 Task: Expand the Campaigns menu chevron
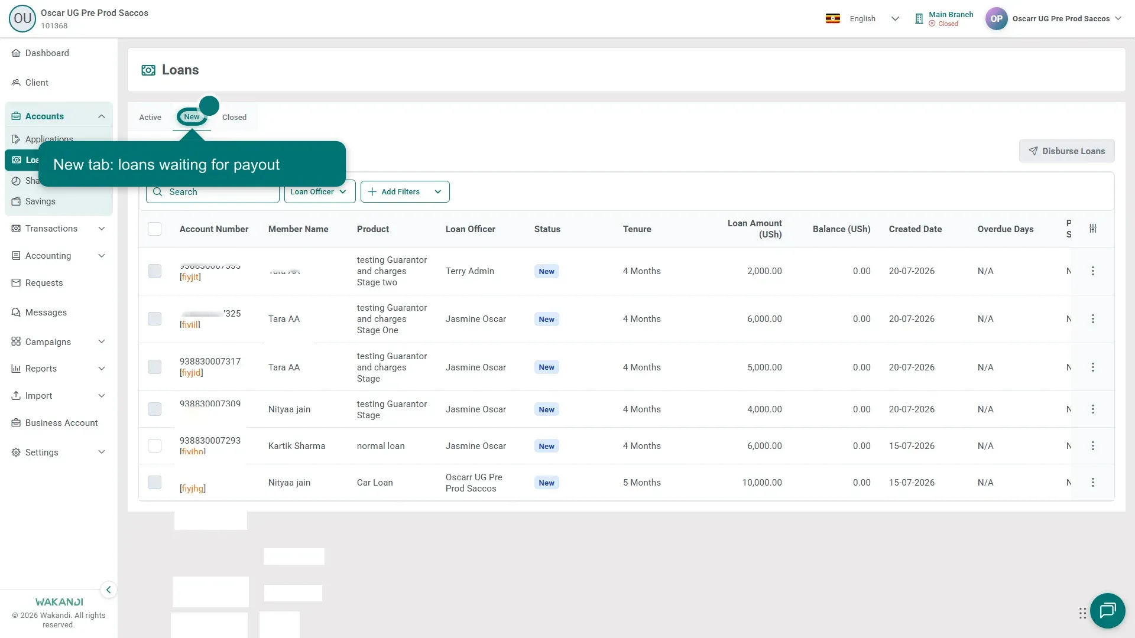pyautogui.click(x=102, y=342)
